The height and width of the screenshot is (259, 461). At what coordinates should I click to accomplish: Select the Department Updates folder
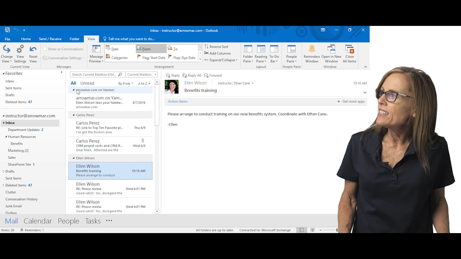[x=24, y=129]
